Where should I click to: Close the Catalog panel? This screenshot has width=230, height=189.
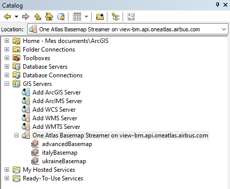coord(225,5)
